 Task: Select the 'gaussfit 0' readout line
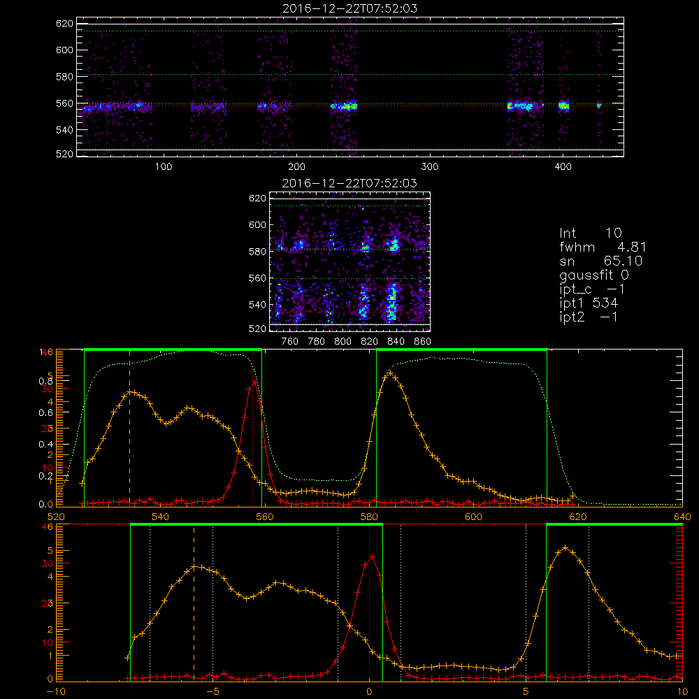pos(594,275)
